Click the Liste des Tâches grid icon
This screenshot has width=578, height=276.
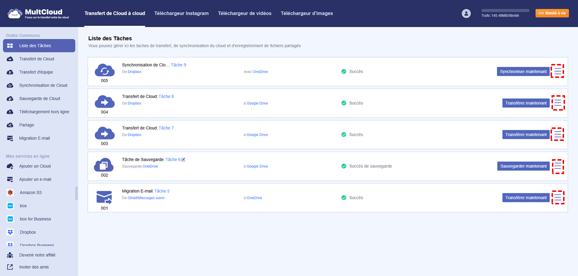(10, 46)
